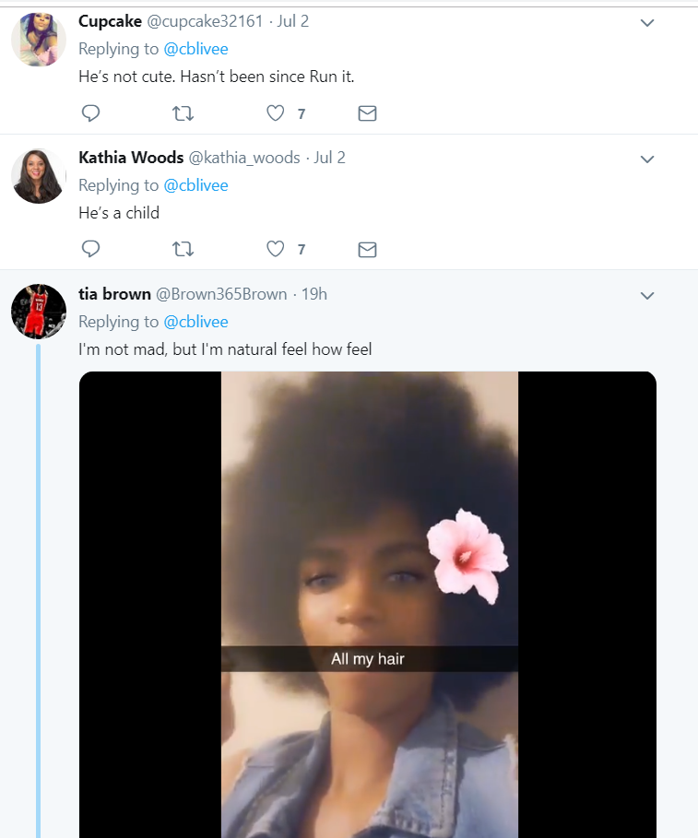This screenshot has height=838, width=698.
Task: Expand options menu on Kathia Woods' tweet
Action: coord(647,159)
